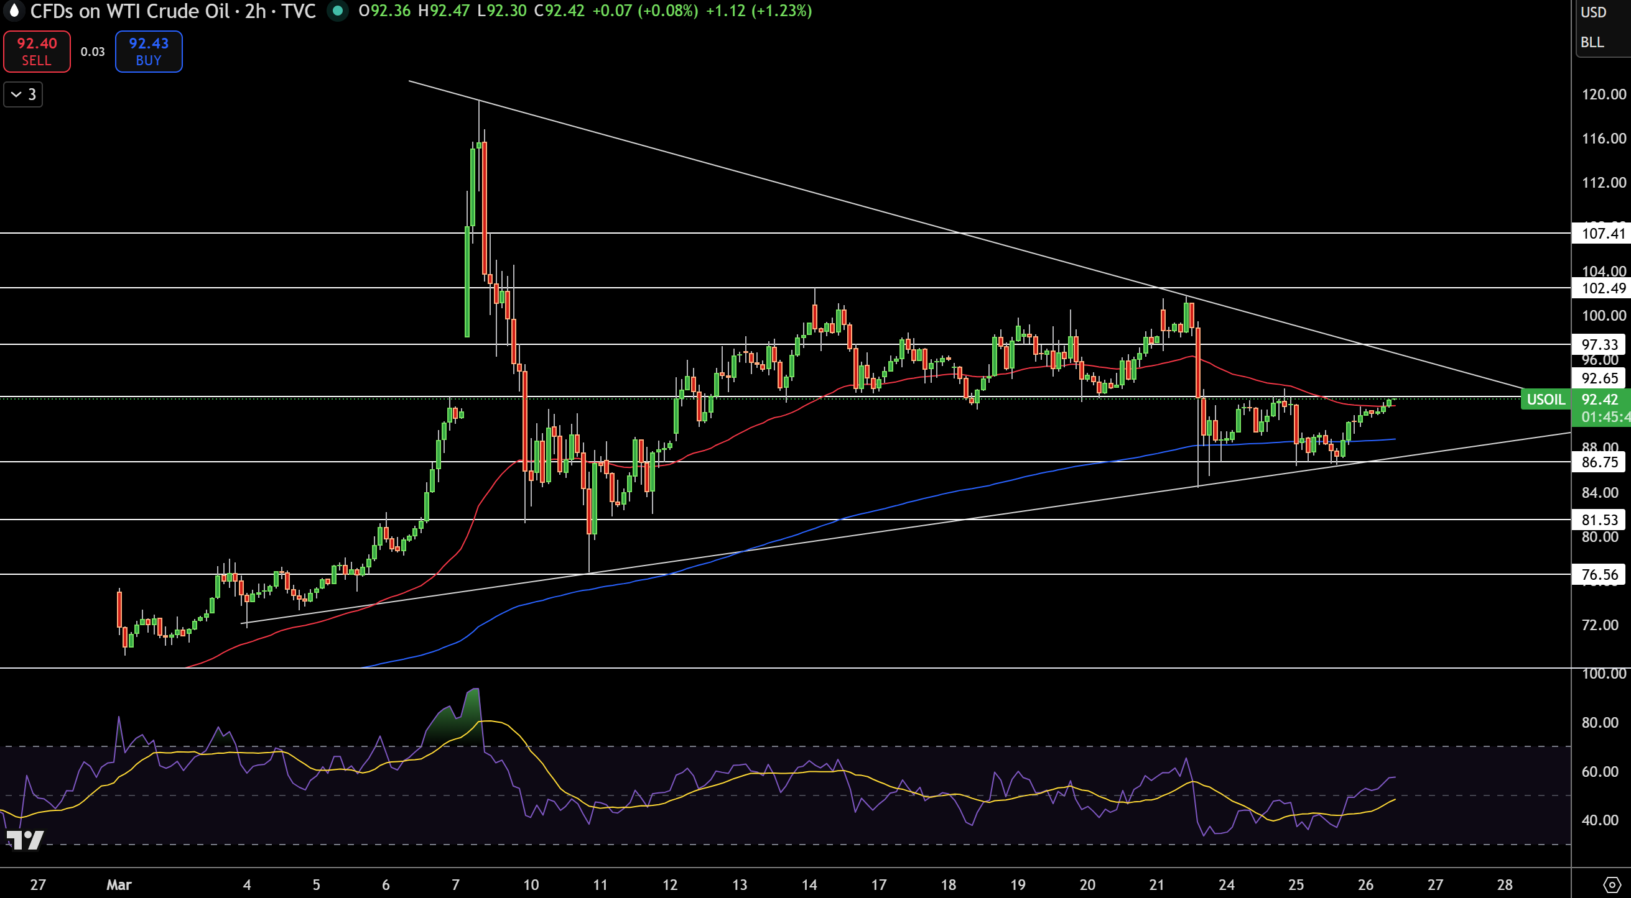Viewport: 1631px width, 898px height.
Task: Select the 107.41 horizontal line price label
Action: click(x=1600, y=233)
